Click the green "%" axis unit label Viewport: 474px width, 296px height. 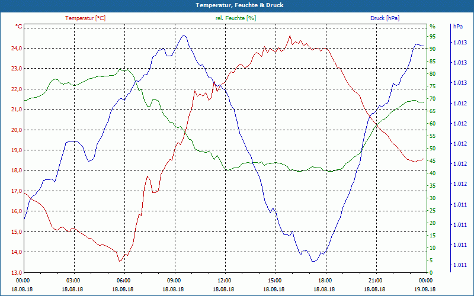433,27
